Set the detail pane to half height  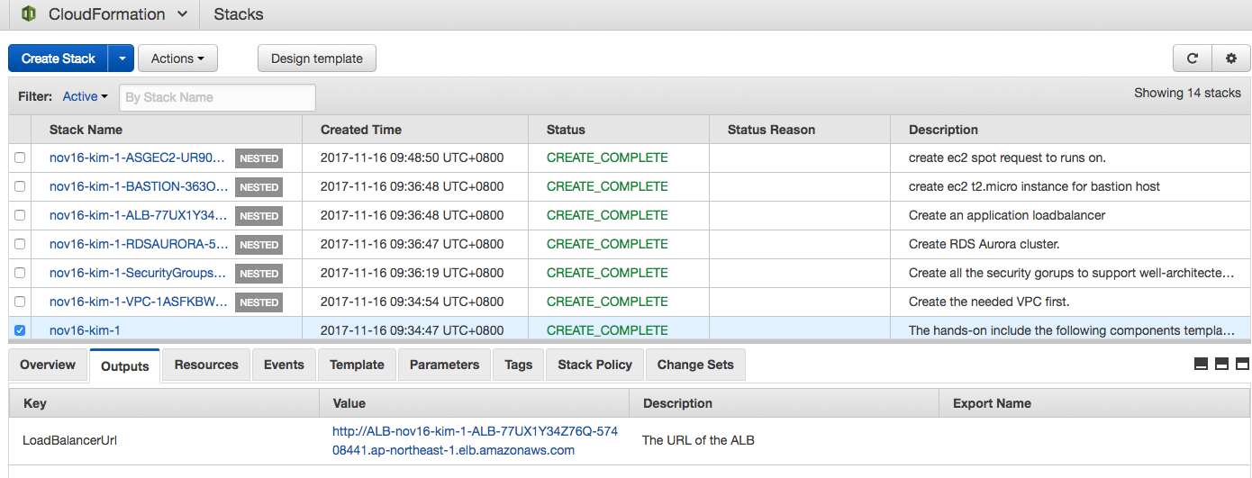click(x=1221, y=365)
